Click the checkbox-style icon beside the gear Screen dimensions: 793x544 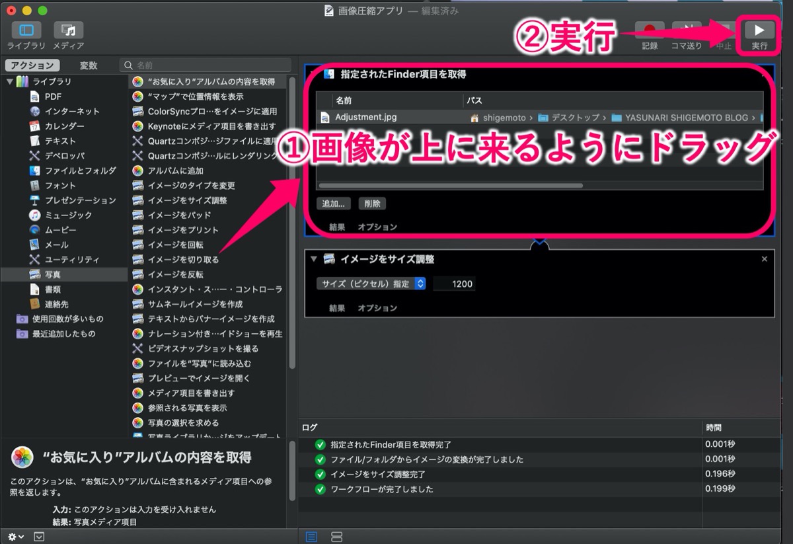tap(39, 536)
